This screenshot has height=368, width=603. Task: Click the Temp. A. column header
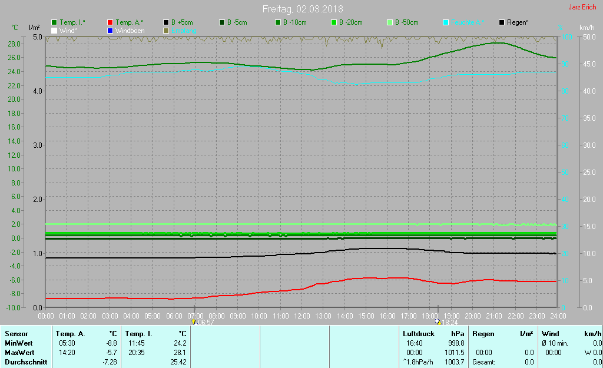(x=71, y=334)
